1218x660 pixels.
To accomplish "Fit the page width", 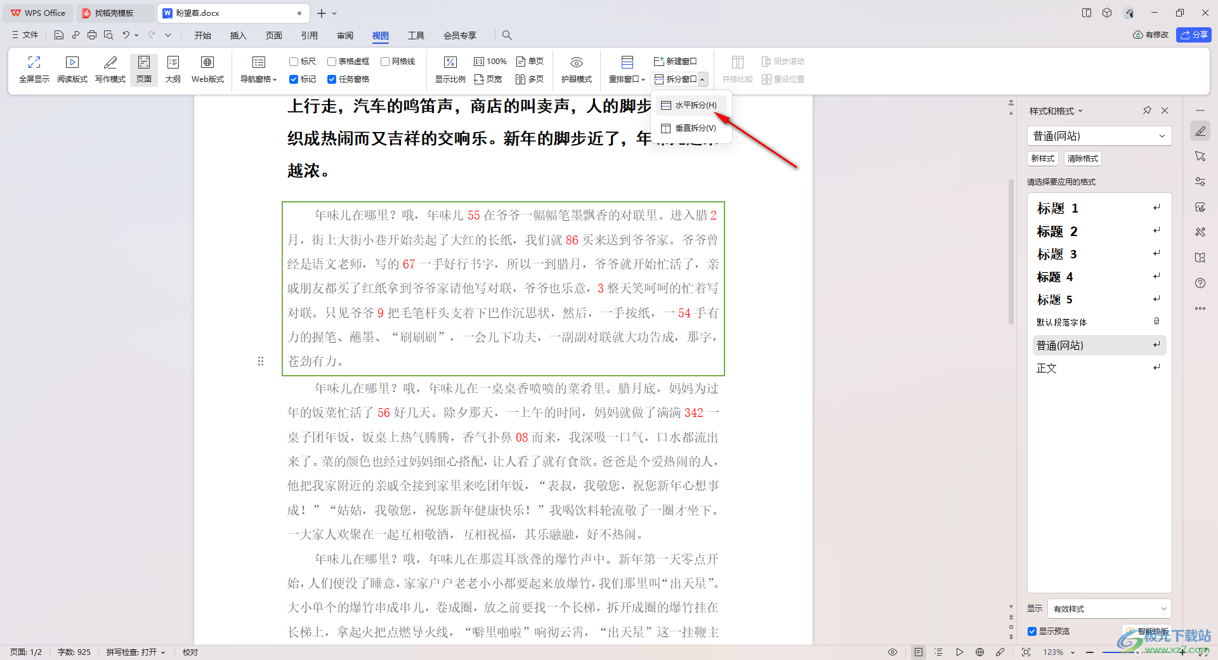I will coord(488,79).
